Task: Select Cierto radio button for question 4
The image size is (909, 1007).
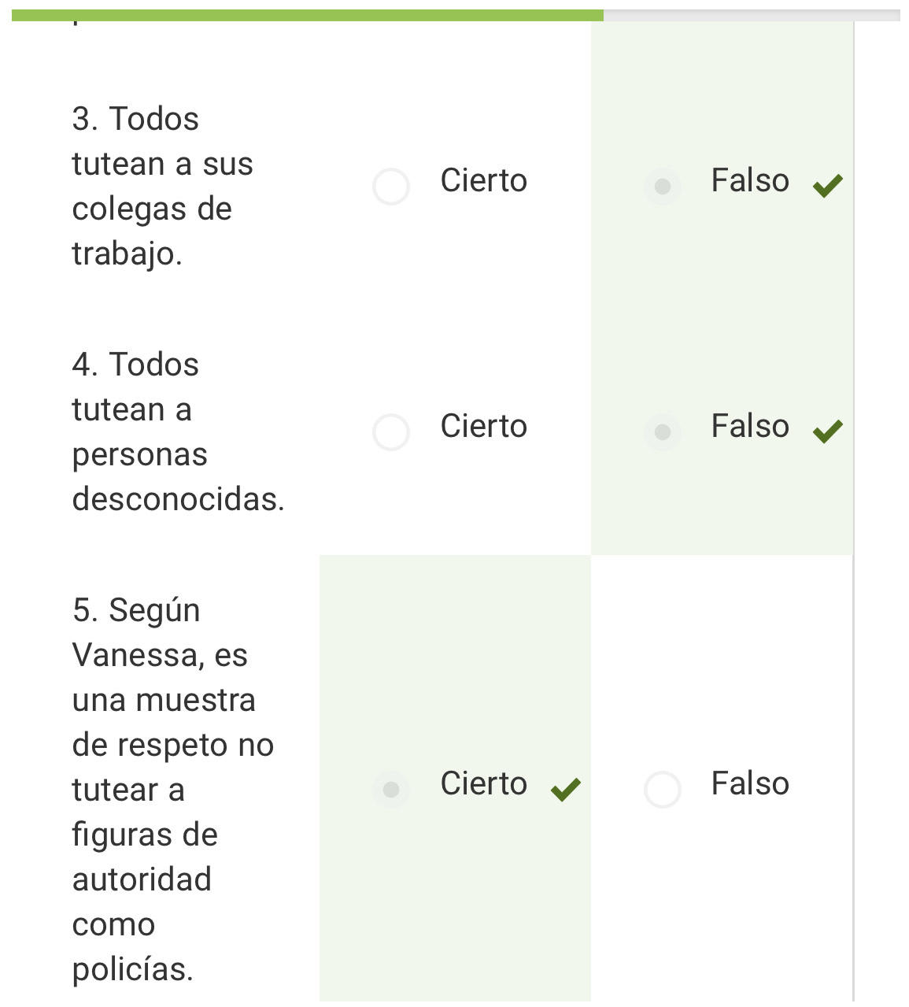Action: click(391, 432)
